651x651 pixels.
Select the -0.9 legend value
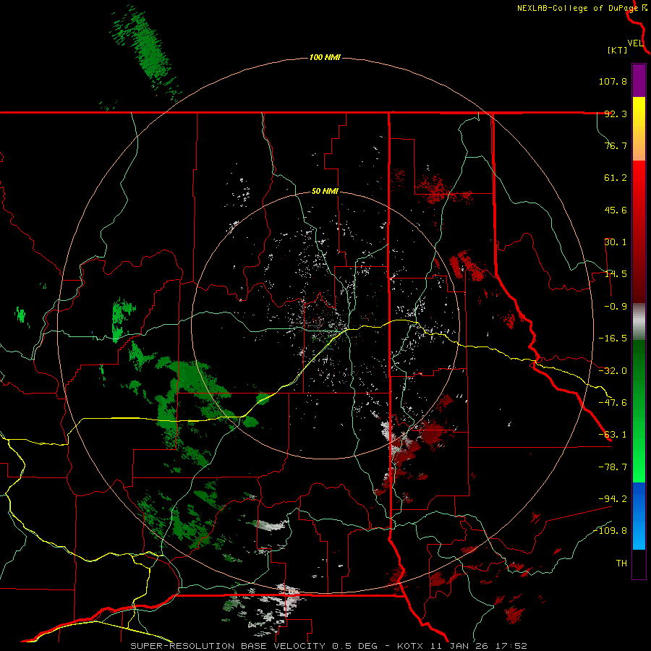coord(616,307)
